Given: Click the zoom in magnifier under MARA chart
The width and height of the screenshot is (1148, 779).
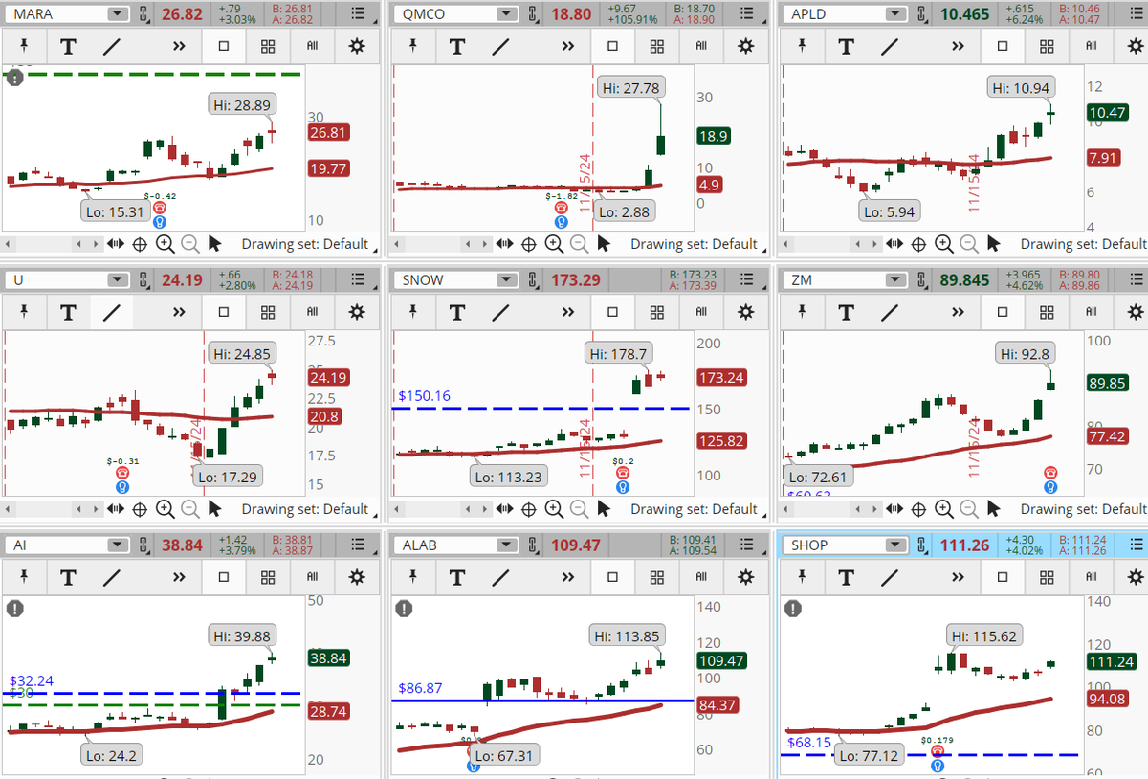Looking at the screenshot, I should (x=165, y=244).
